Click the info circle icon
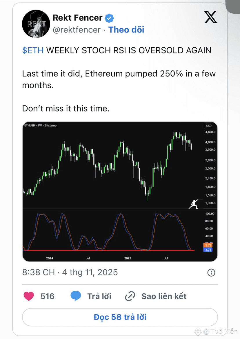This screenshot has width=240, height=339. point(211,273)
